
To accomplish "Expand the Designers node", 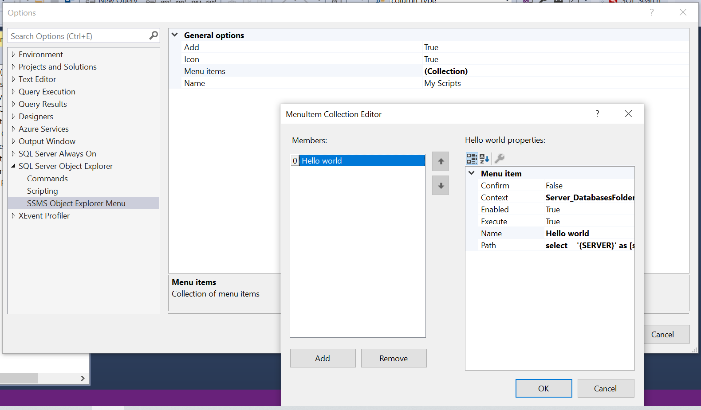I will pyautogui.click(x=13, y=116).
